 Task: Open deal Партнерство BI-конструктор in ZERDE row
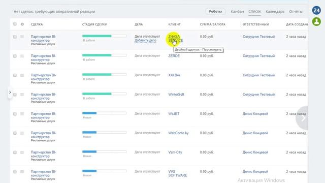coord(43,57)
